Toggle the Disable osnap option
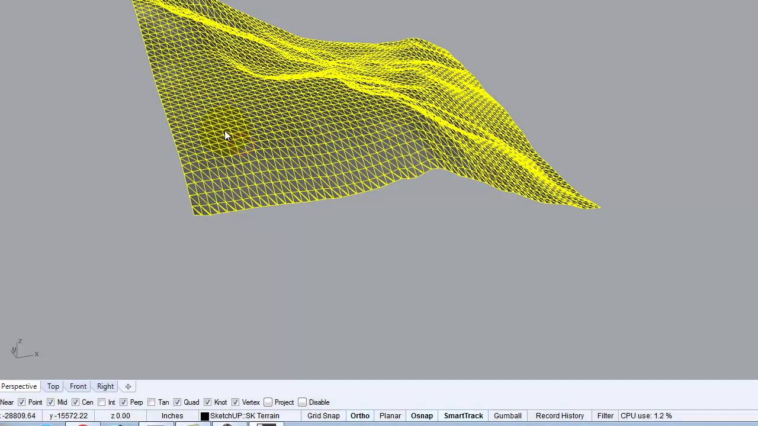This screenshot has height=426, width=758. click(x=303, y=402)
